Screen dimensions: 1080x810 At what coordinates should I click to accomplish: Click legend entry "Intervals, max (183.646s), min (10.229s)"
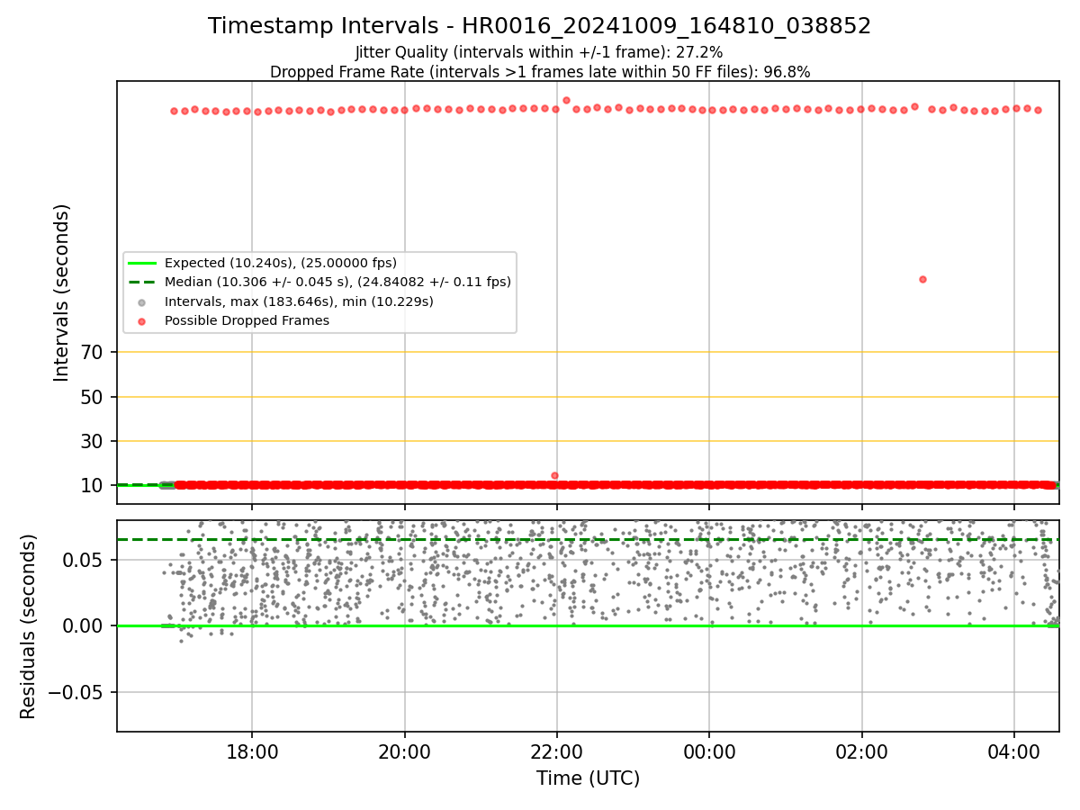(299, 301)
